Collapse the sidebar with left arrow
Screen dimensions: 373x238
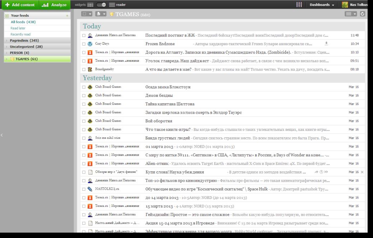[x=2, y=135]
